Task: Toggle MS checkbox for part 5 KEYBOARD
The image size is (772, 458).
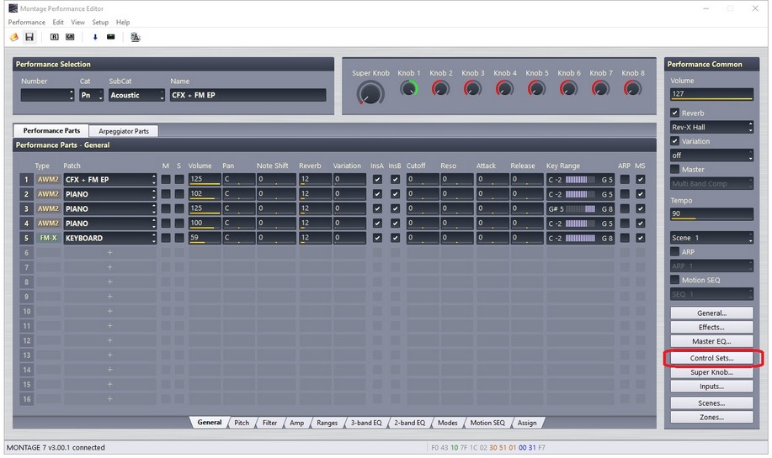Action: tap(640, 238)
